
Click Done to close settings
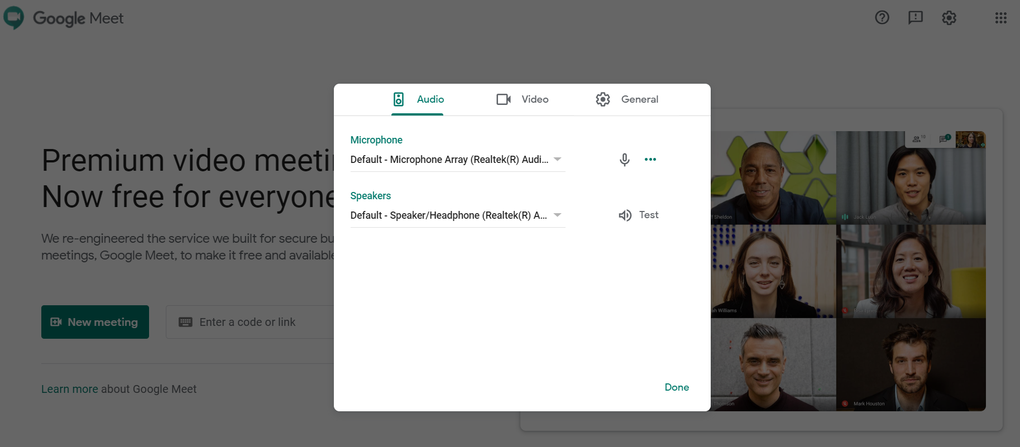click(x=677, y=387)
